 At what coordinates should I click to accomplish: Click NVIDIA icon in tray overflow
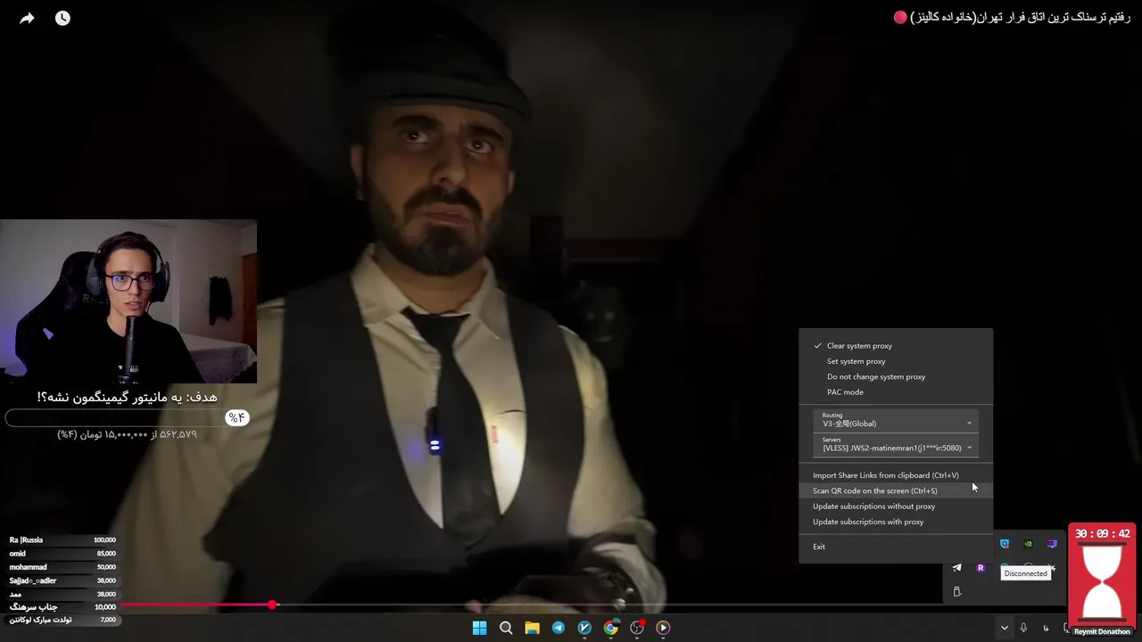1028,544
